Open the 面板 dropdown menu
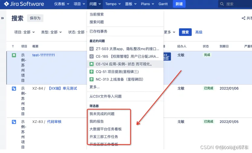This screenshot has width=252, height=153. (131, 4)
